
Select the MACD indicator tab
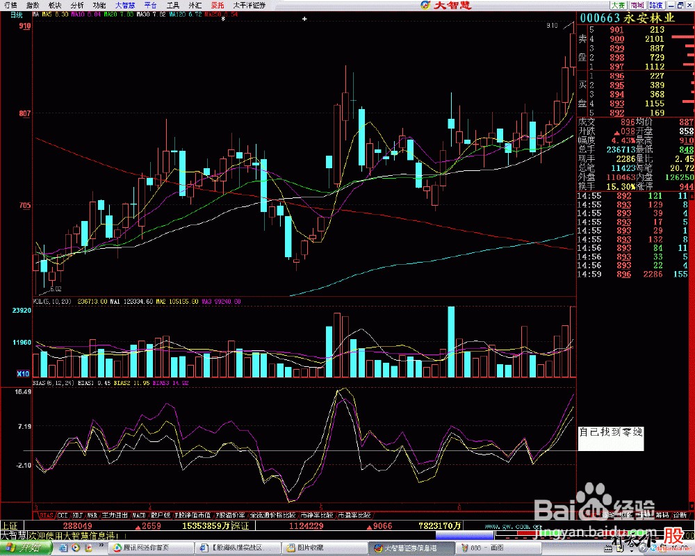(139, 515)
